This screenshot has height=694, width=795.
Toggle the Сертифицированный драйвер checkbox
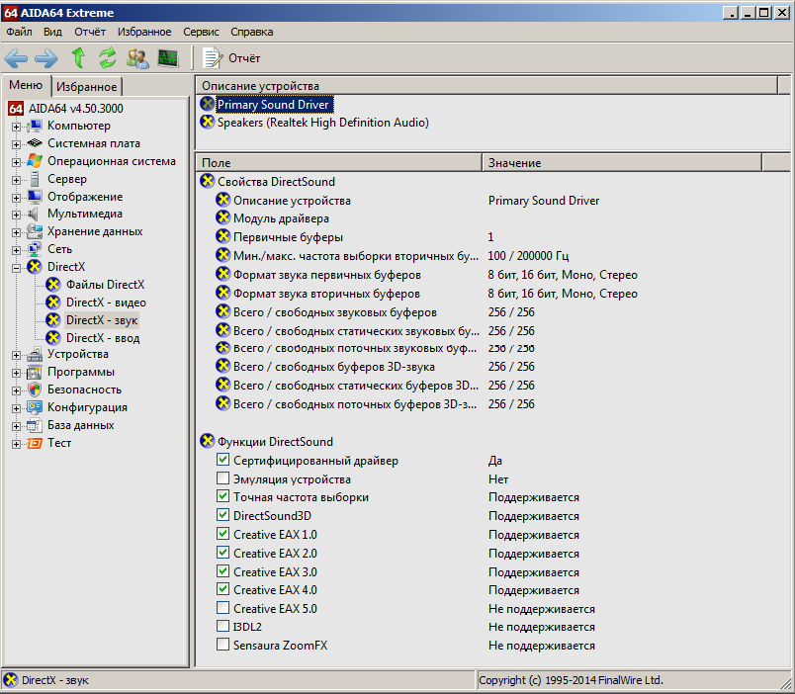tap(222, 461)
